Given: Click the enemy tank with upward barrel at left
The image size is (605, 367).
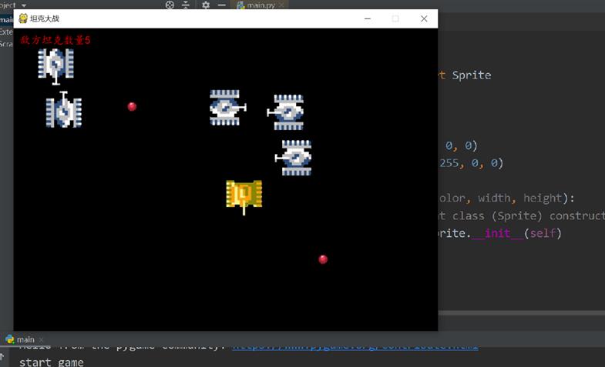Looking at the screenshot, I should click(63, 111).
